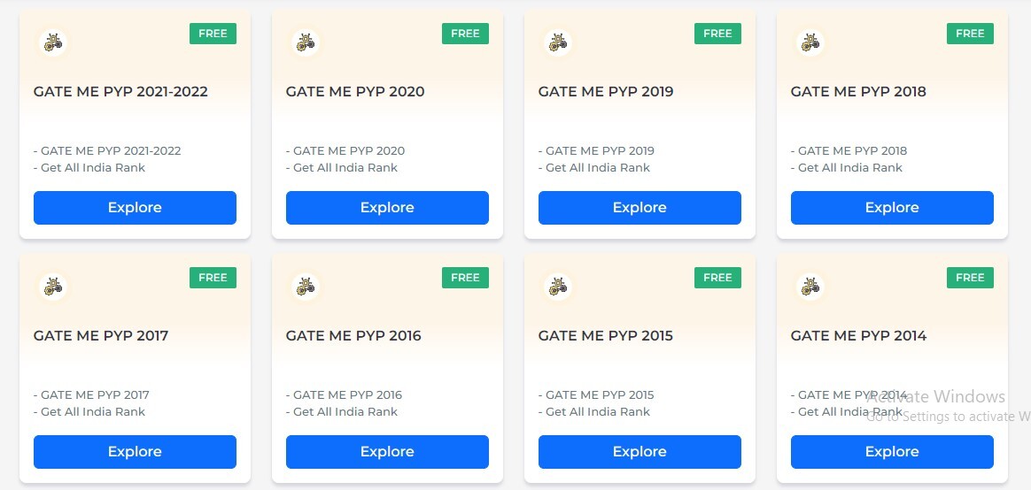1031x490 pixels.
Task: Explore the GATE ME PYP 2017 papers
Action: [x=135, y=452]
